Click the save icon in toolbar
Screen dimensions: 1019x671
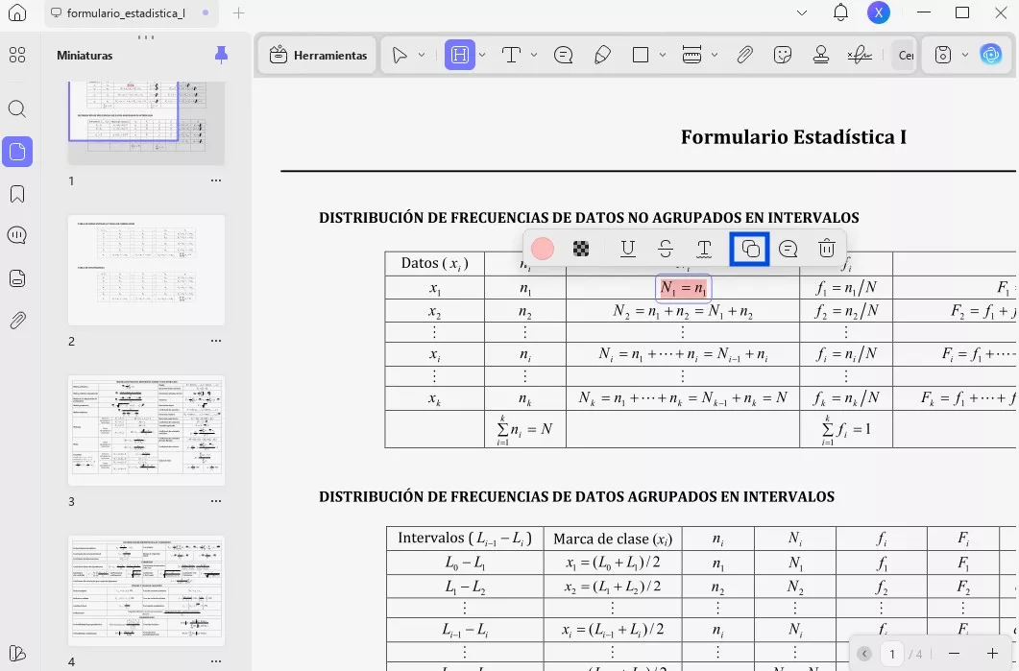(x=943, y=56)
